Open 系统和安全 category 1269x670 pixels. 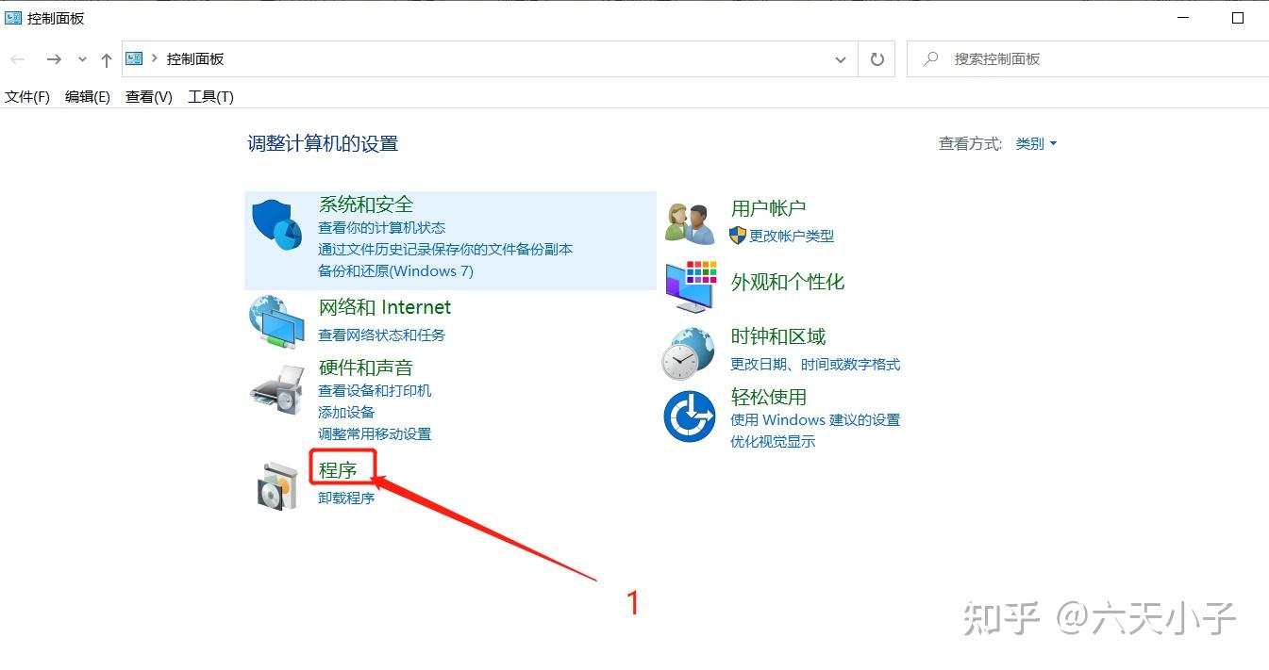tap(366, 204)
